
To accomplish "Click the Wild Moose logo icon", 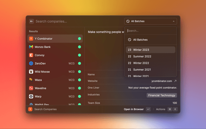I will coord(31,72).
